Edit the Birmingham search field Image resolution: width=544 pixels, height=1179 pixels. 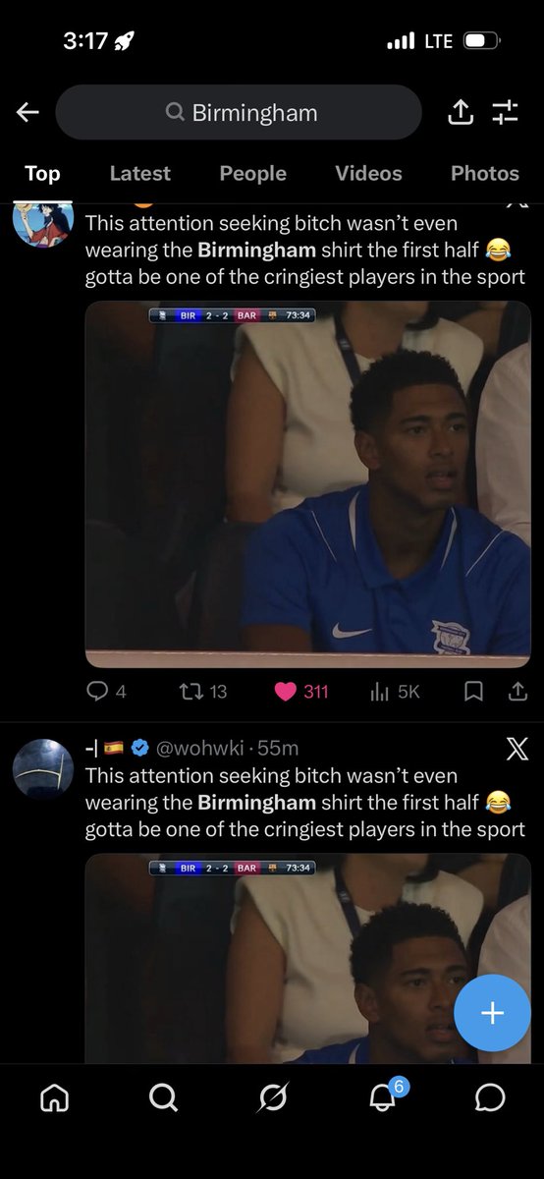[x=239, y=112]
